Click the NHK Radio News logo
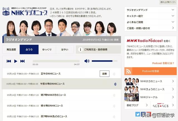The image size is (178, 121). [25, 11]
